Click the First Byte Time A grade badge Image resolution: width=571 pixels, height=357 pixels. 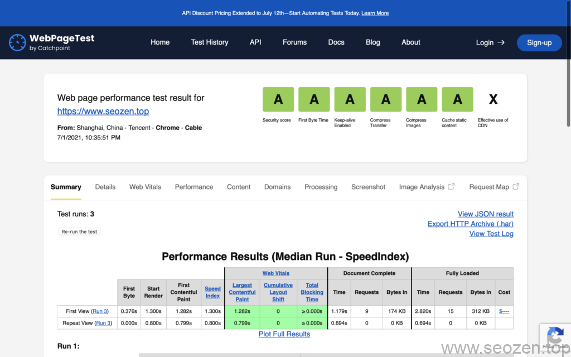tap(314, 99)
